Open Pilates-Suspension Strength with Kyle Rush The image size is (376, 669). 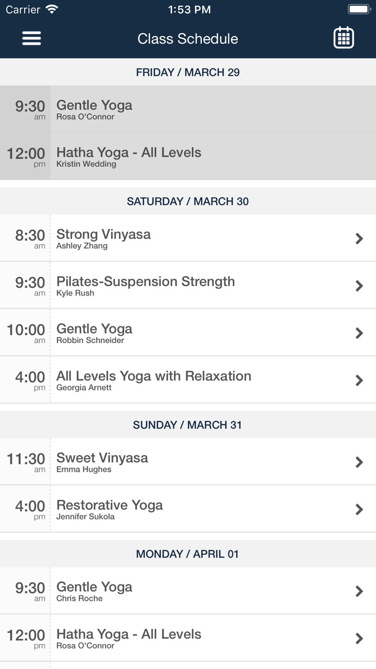(188, 286)
